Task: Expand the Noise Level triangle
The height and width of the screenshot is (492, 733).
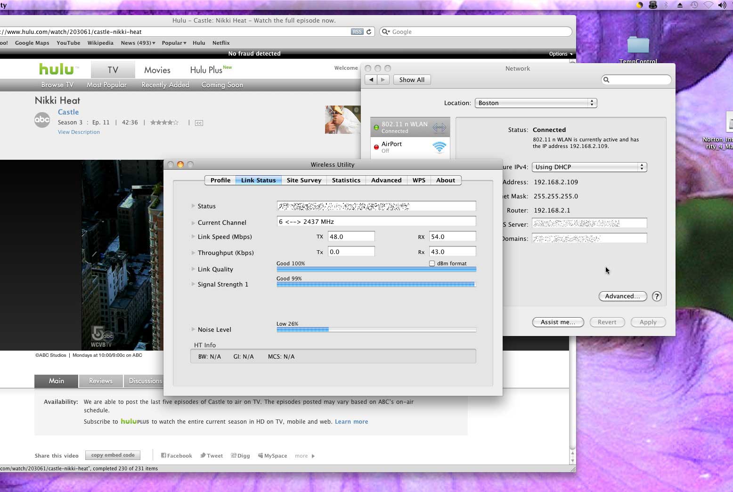Action: (x=193, y=329)
